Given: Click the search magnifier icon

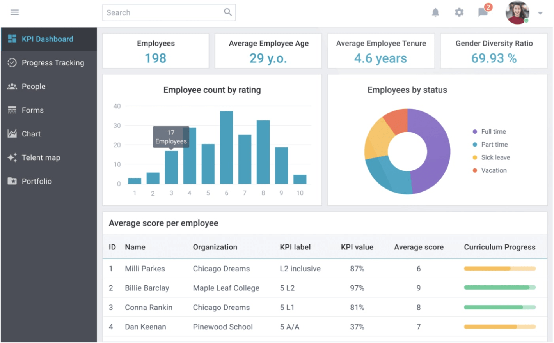Looking at the screenshot, I should [x=227, y=12].
